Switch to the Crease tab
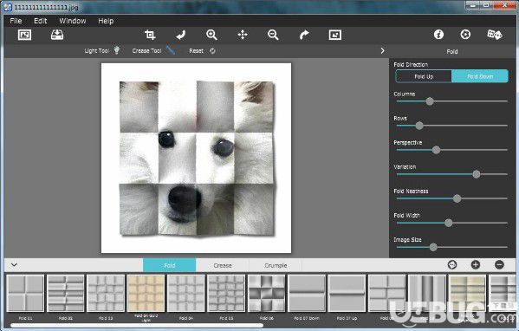The height and width of the screenshot is (331, 519). [x=223, y=265]
